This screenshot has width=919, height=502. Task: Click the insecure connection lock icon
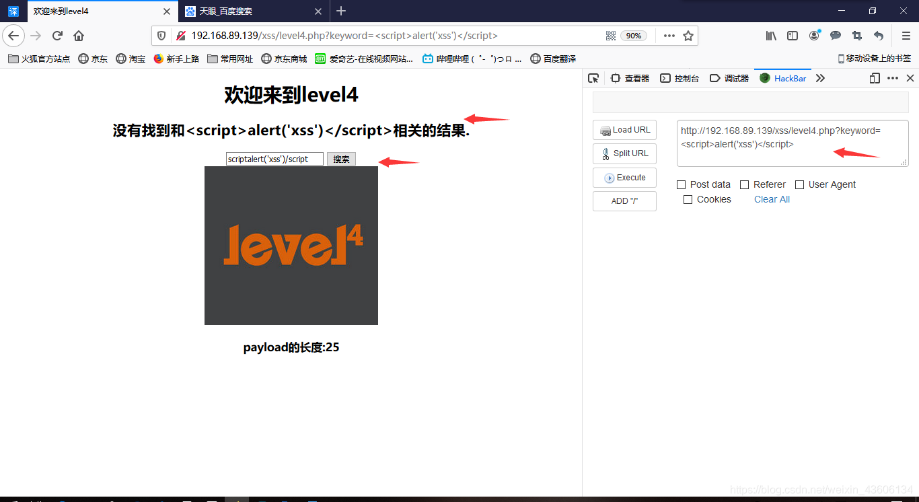[x=180, y=36]
